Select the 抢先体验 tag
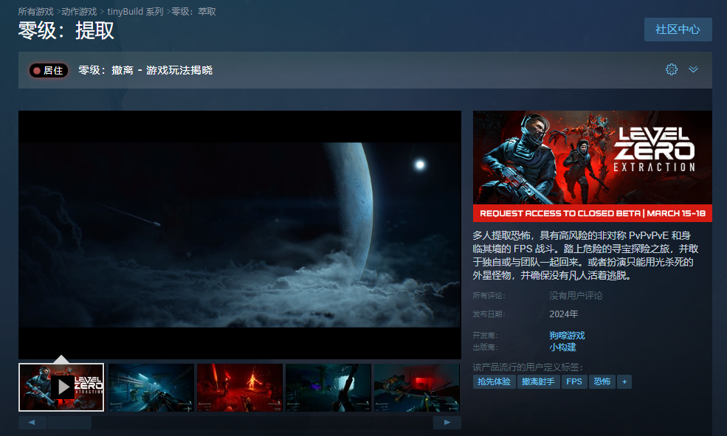The image size is (727, 436). (495, 382)
